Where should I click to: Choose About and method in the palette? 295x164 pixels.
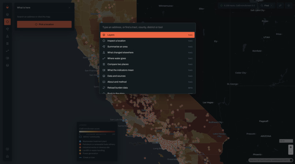(147, 82)
